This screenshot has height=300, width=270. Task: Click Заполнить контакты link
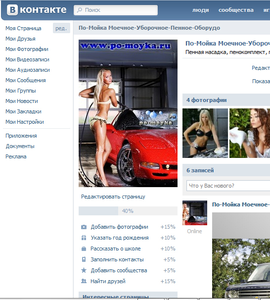(117, 259)
